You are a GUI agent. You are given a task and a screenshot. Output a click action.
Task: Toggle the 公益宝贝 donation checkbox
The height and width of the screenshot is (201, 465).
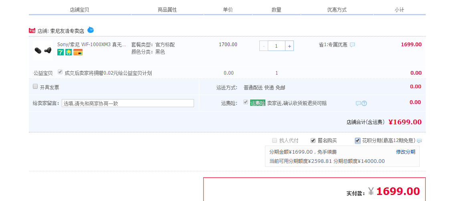point(60,72)
